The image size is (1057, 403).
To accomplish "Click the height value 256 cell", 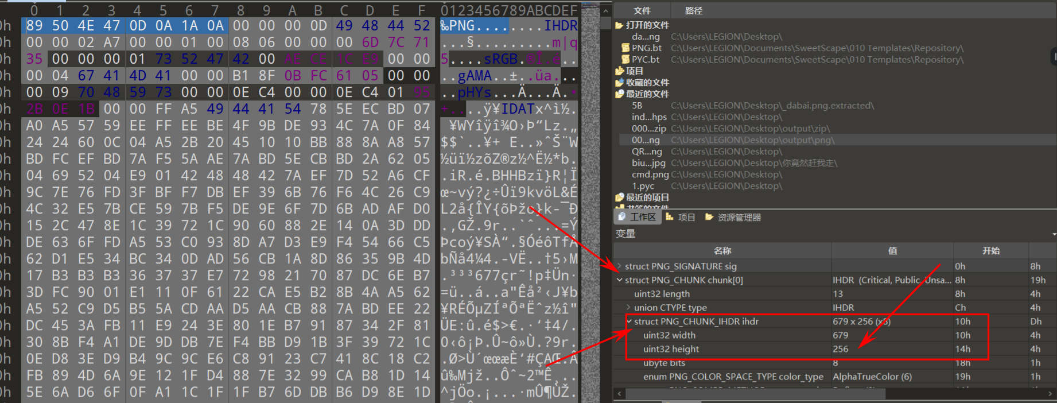I will (x=892, y=349).
